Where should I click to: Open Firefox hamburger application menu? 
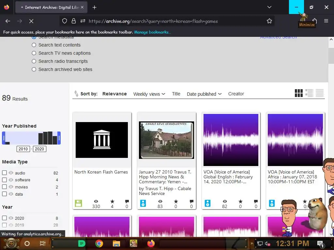(326, 21)
